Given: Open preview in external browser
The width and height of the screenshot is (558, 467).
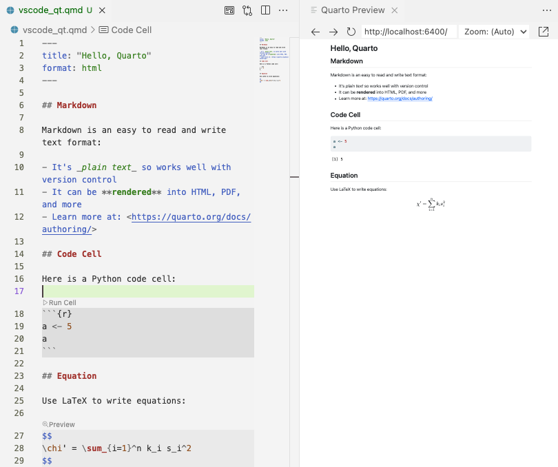Looking at the screenshot, I should coord(544,32).
